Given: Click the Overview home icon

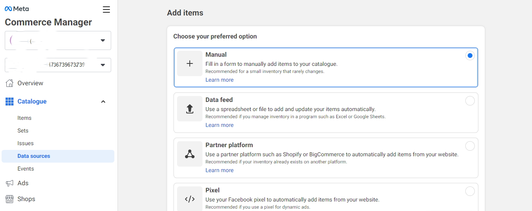Looking at the screenshot, I should click(x=10, y=83).
